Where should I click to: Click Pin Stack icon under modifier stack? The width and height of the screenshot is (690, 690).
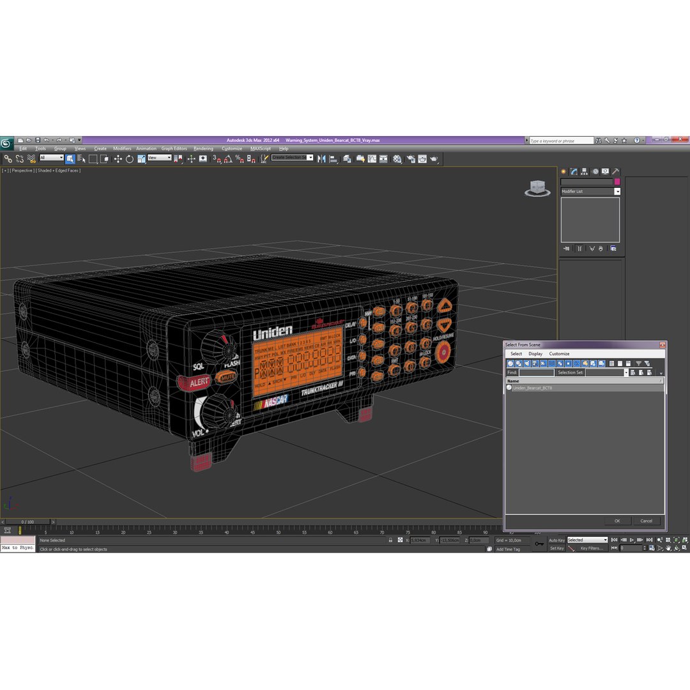[566, 249]
